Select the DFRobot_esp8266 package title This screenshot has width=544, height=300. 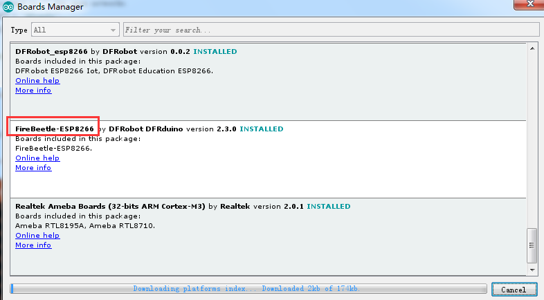[51, 52]
